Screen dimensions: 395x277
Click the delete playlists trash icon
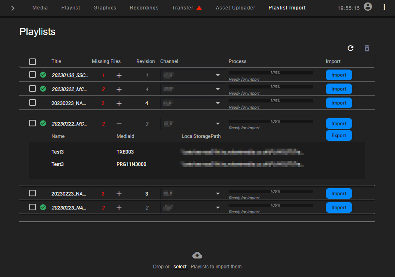(x=367, y=48)
